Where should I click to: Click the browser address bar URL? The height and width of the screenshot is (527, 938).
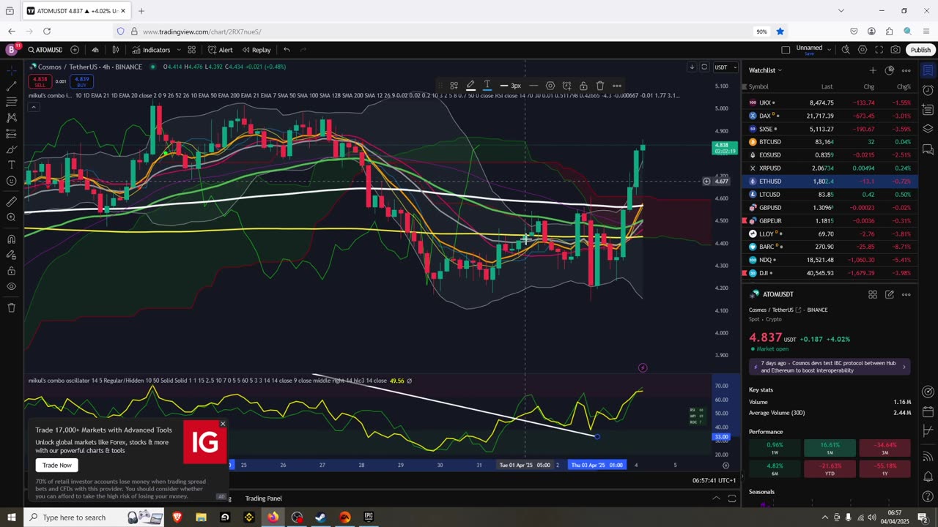[x=202, y=31]
